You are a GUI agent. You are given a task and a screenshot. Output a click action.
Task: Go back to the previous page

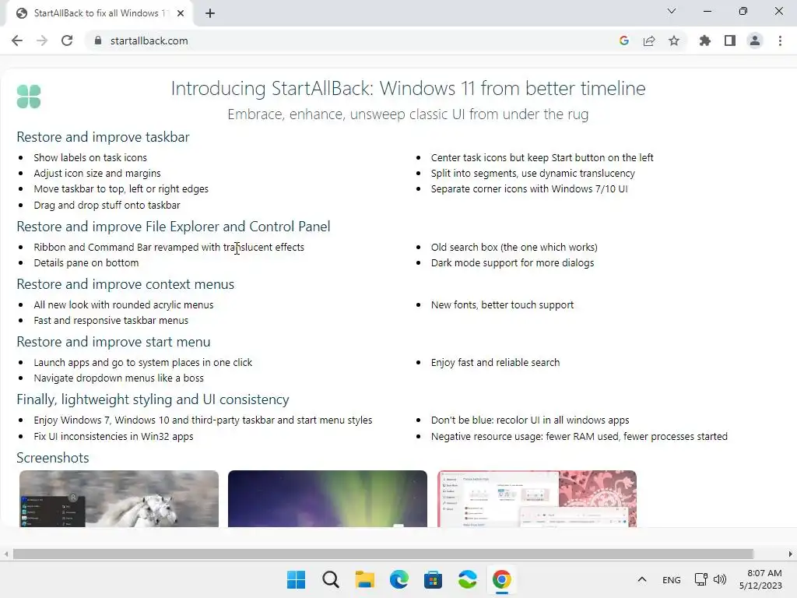point(17,40)
